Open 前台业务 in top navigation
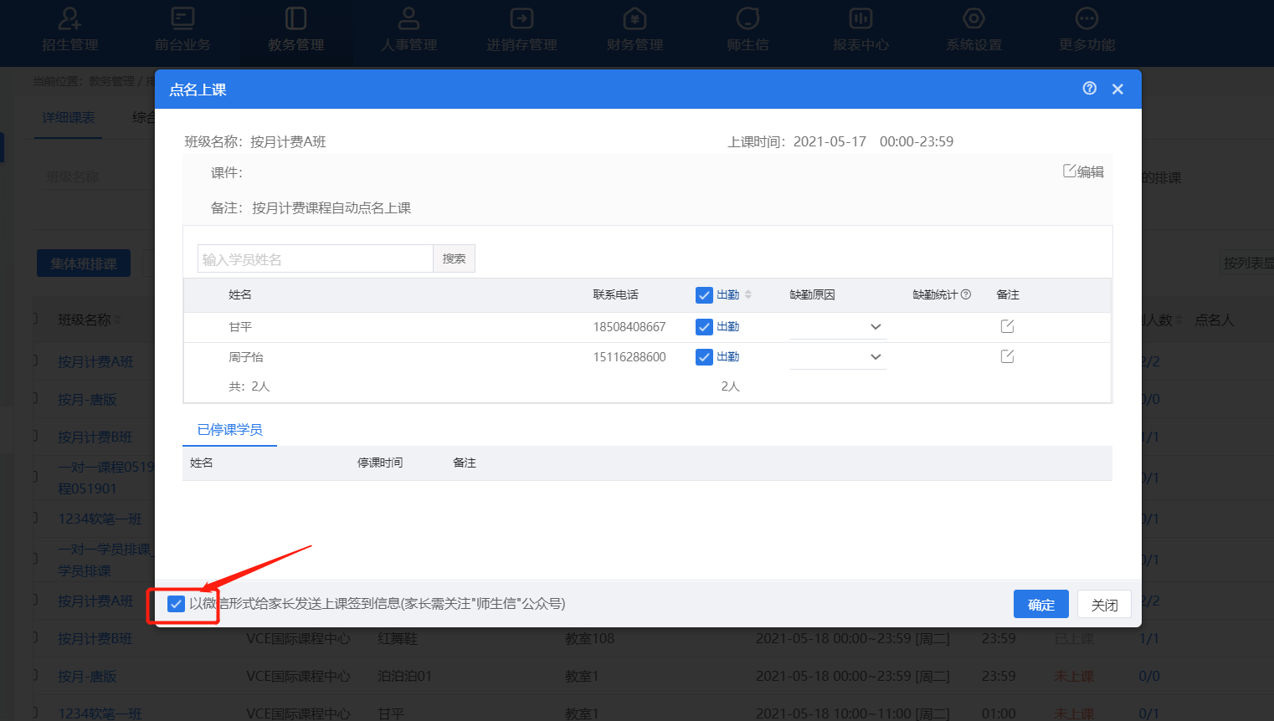Image resolution: width=1274 pixels, height=721 pixels. click(x=182, y=30)
